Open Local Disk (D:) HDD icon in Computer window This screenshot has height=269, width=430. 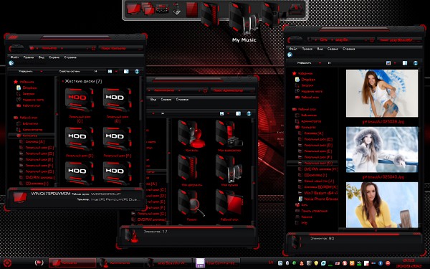click(117, 100)
